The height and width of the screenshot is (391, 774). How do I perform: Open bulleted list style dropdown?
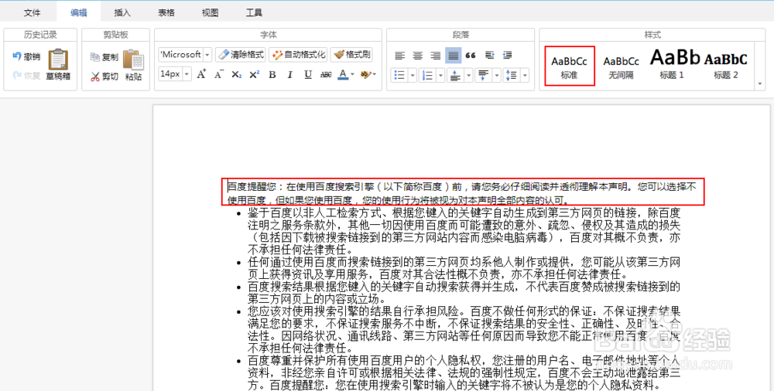point(413,75)
